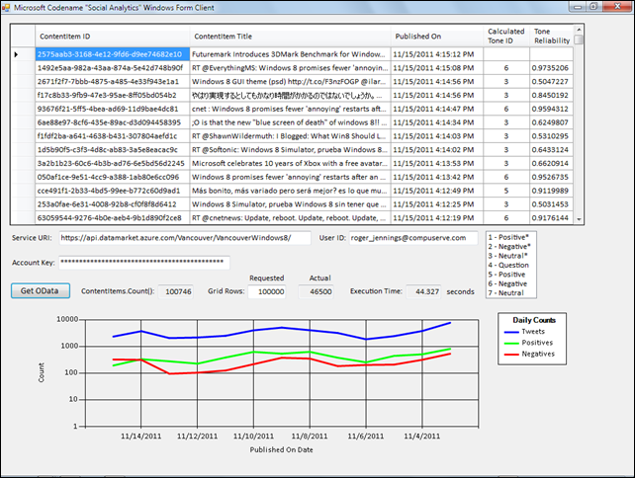Click into the User ID field

412,238
